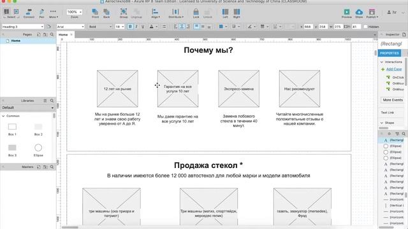
Task: Open the Arial font dropdown
Action: click(x=71, y=27)
